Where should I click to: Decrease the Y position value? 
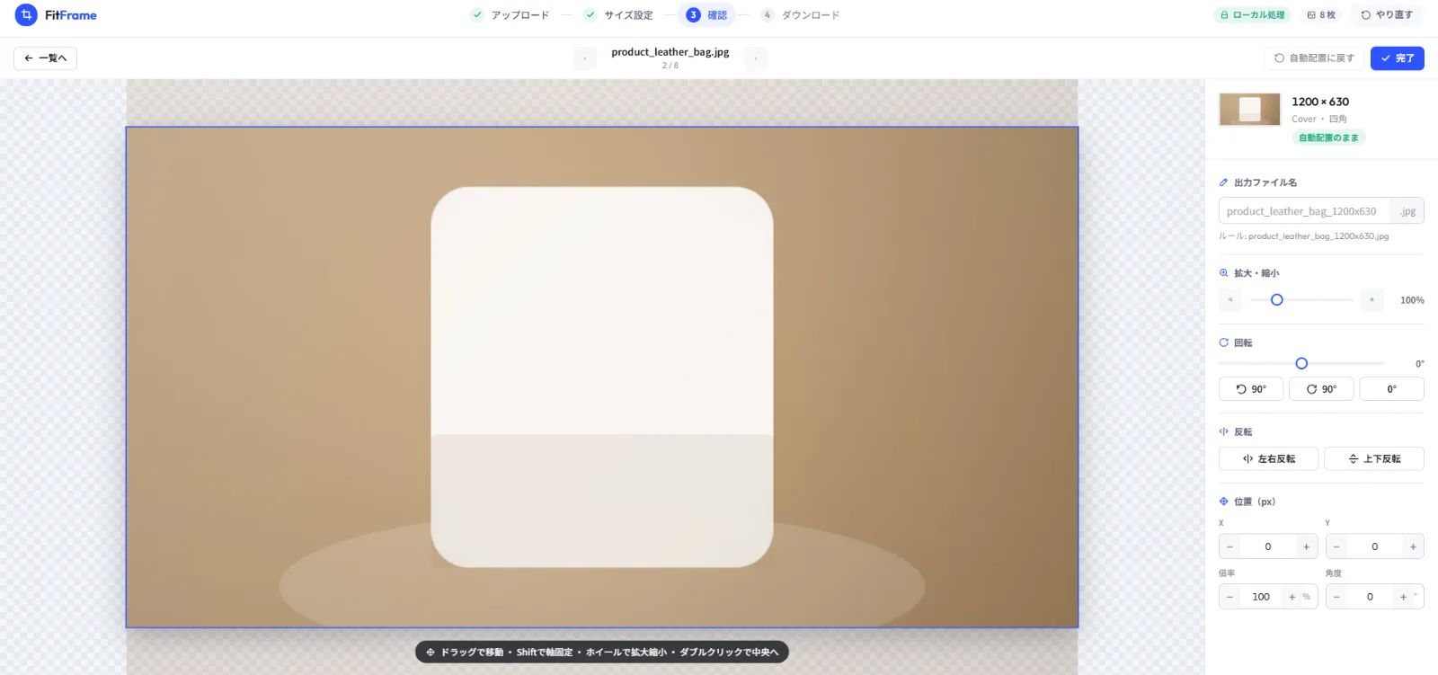coord(1337,546)
